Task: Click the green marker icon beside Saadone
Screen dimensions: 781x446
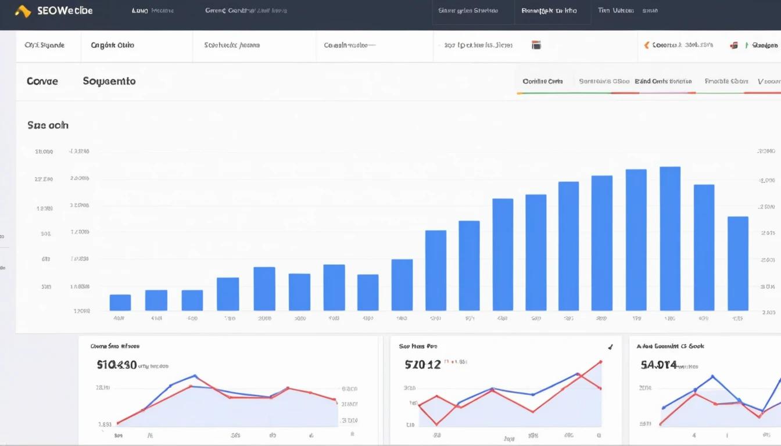Action: pos(747,45)
